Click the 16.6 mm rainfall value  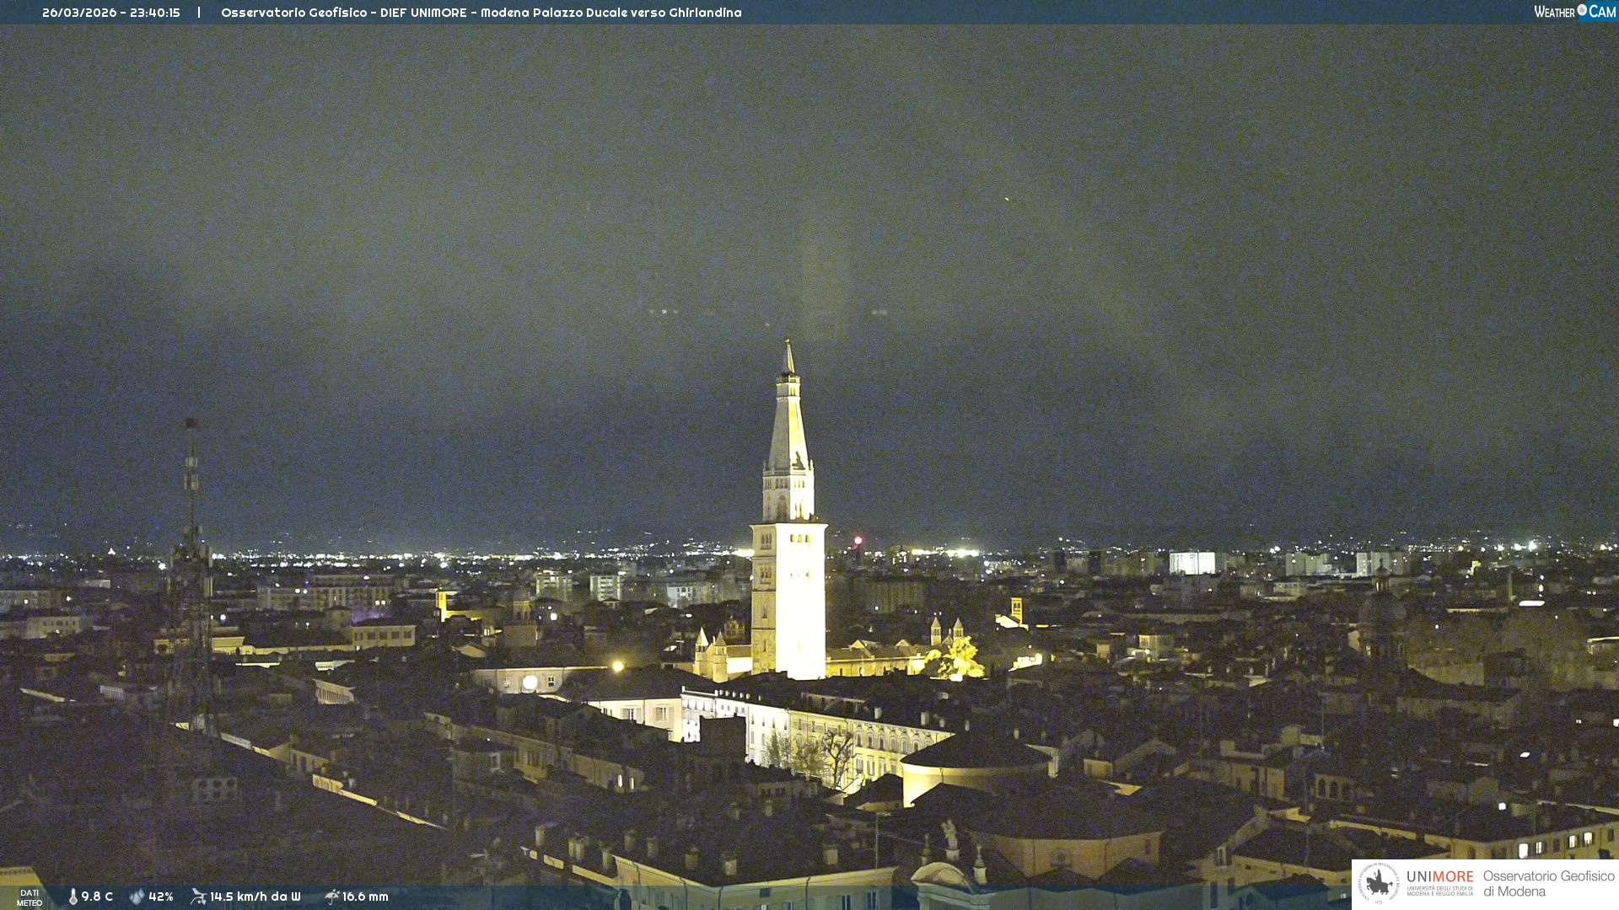[365, 897]
